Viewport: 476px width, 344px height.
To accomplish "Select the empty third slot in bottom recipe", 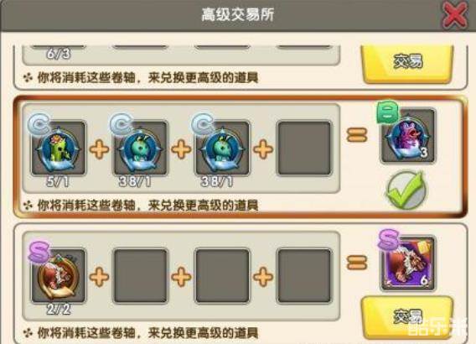I will (223, 276).
